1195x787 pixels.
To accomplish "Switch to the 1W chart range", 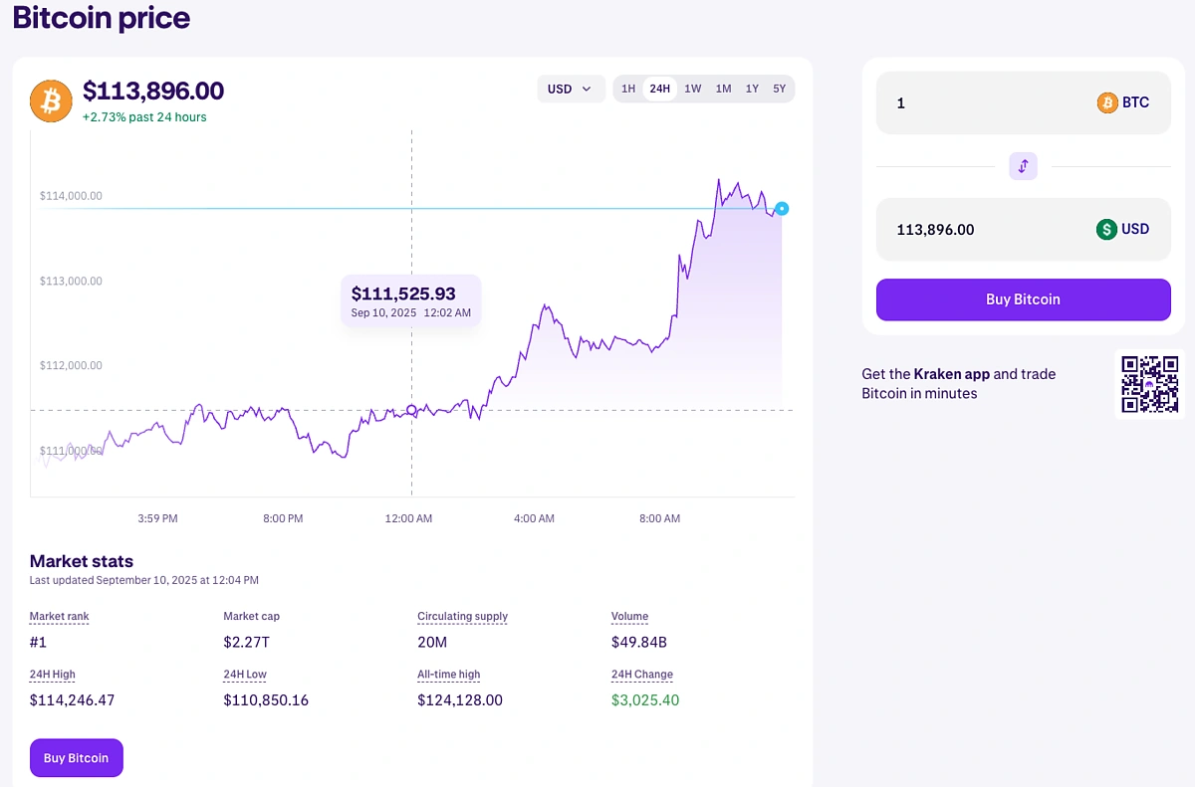I will pyautogui.click(x=692, y=88).
